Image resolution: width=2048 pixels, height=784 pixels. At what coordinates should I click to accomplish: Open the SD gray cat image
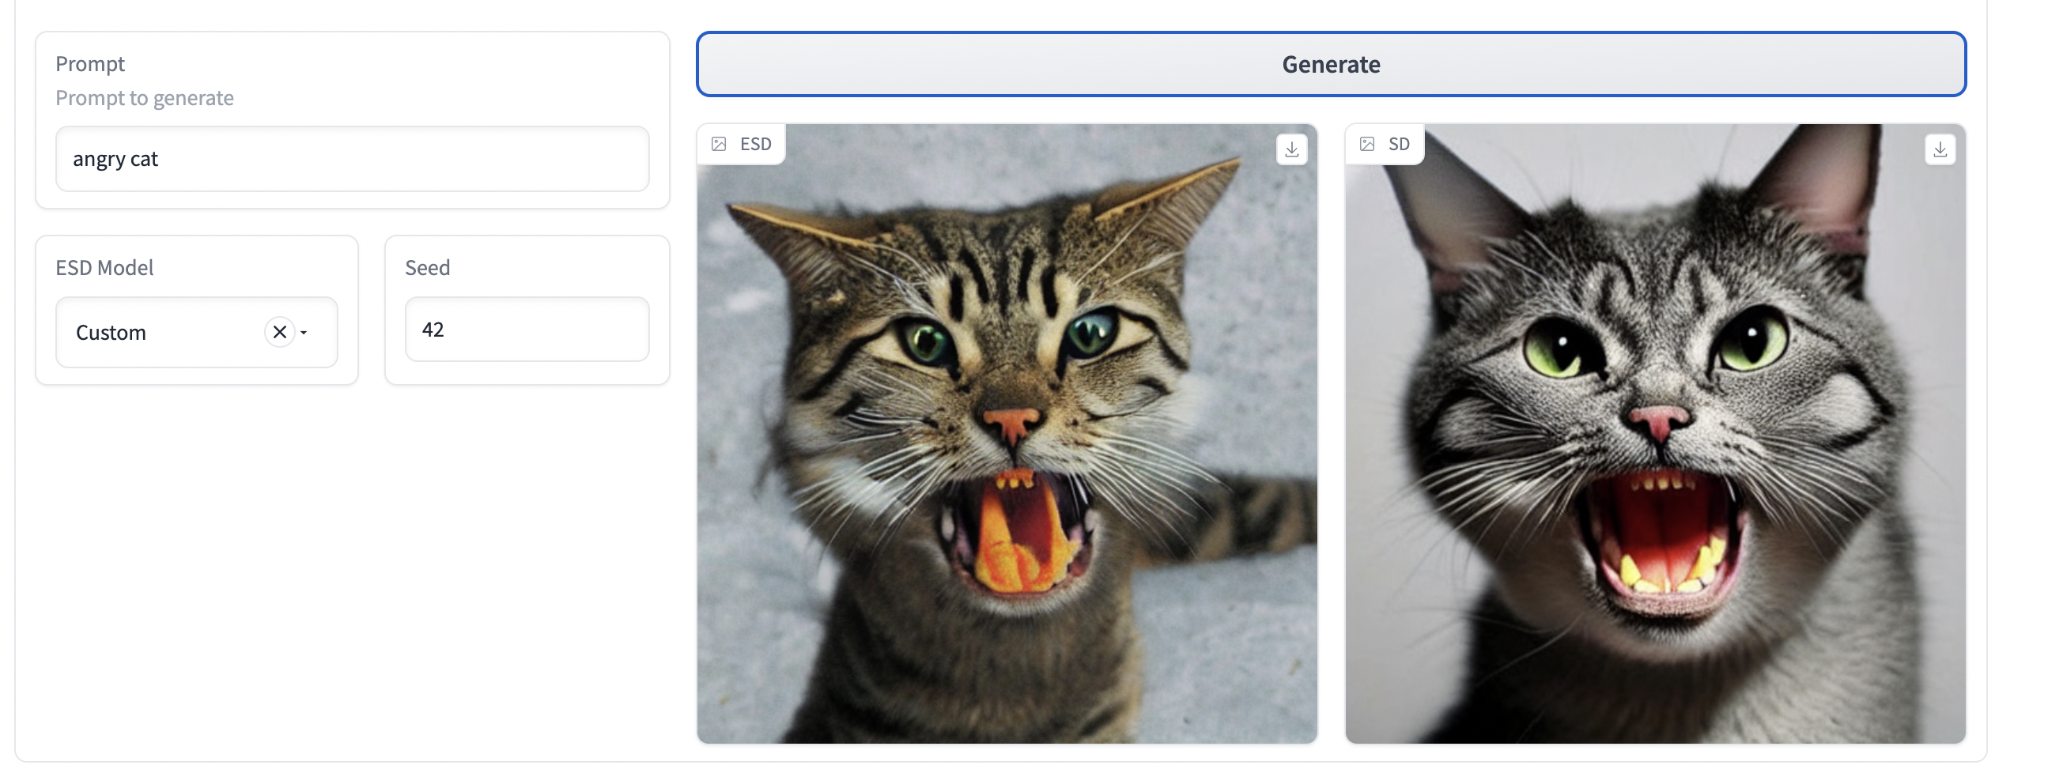click(x=1655, y=434)
